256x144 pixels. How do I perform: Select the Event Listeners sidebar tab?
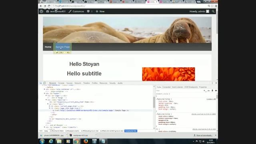(x=178, y=87)
